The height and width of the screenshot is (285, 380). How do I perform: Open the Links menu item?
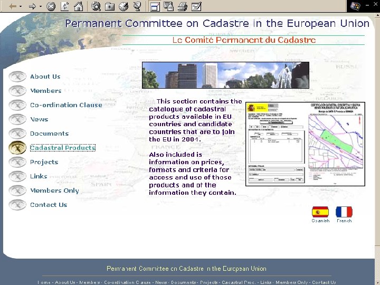tap(39, 176)
